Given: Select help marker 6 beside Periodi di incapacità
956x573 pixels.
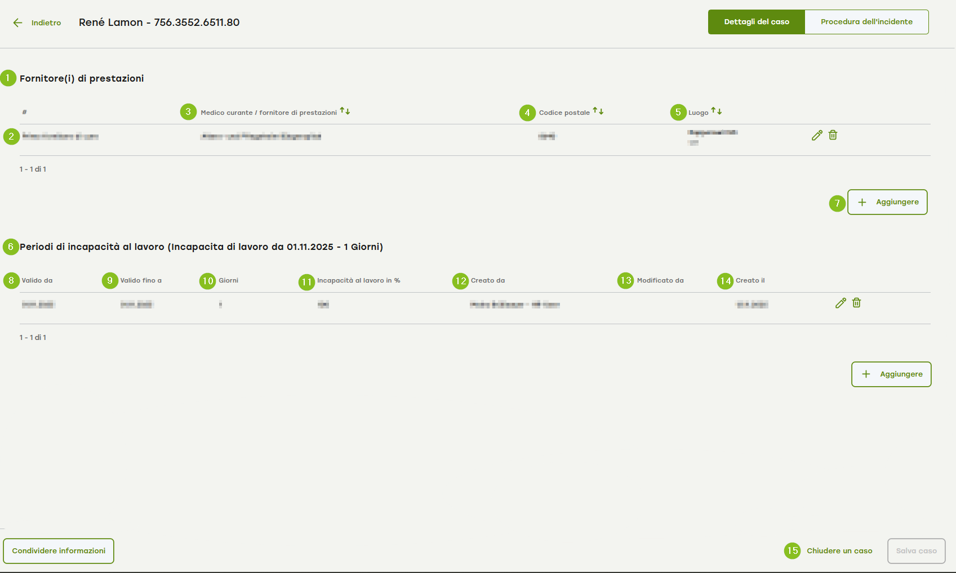Looking at the screenshot, I should click(11, 247).
